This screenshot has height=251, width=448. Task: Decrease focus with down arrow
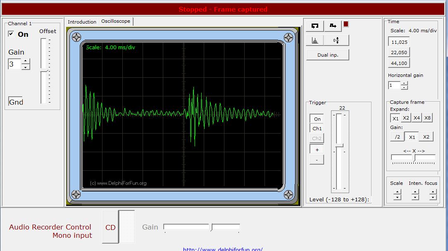click(x=433, y=197)
